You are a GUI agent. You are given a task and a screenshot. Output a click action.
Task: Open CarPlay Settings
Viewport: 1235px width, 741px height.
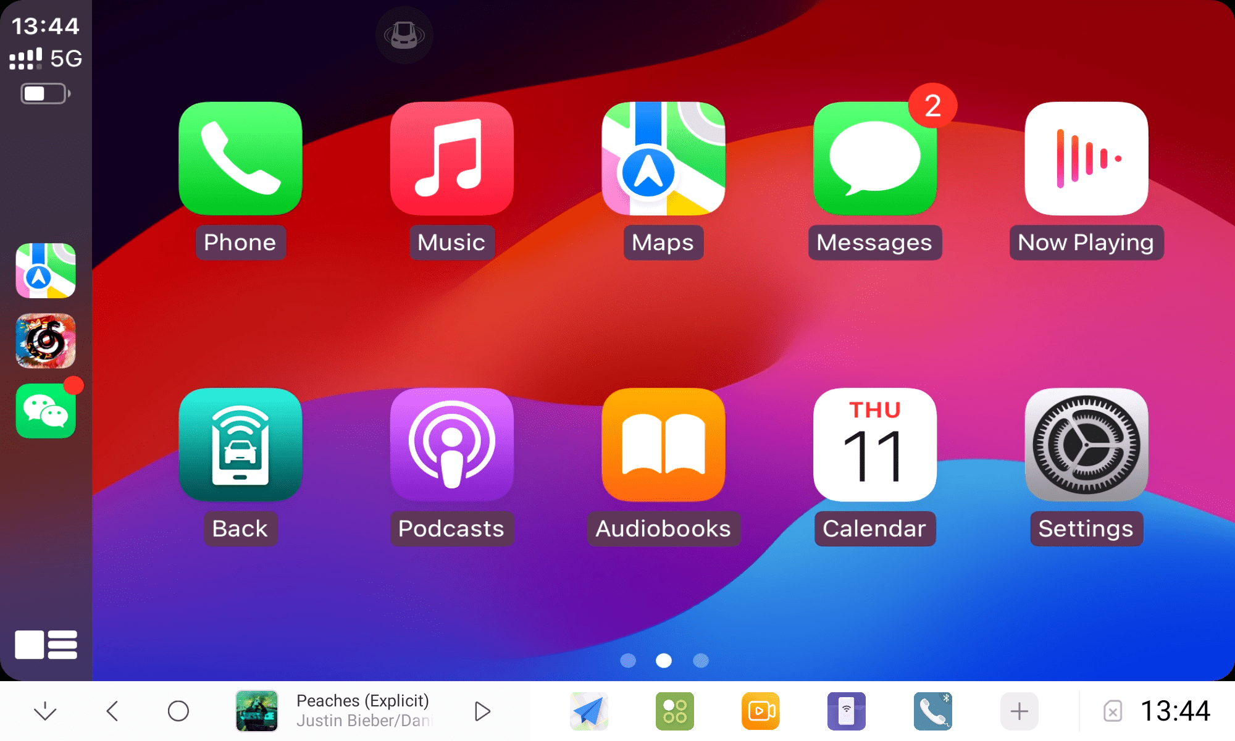click(1086, 445)
